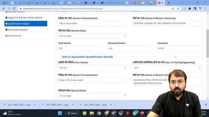Open the Extensions puzzle menu

pos(189,8)
